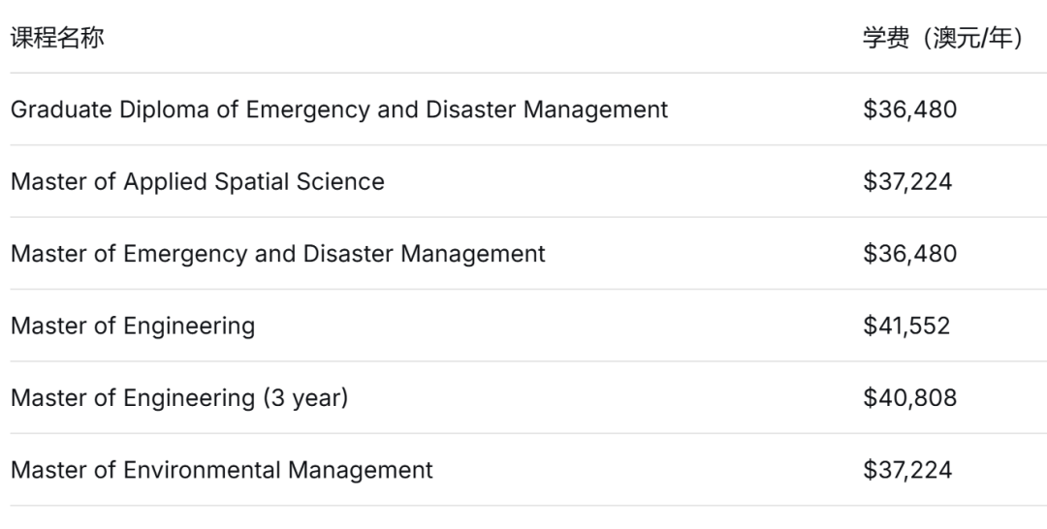The width and height of the screenshot is (1047, 529).
Task: Click the $36,480 Graduate Diploma fee
Action: coord(909,109)
